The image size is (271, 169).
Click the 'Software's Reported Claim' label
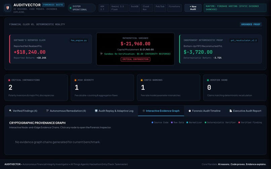point(30,40)
